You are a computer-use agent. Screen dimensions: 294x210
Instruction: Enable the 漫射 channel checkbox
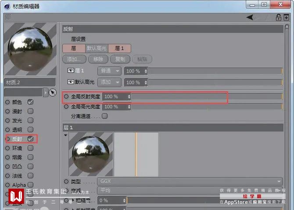[30, 111]
